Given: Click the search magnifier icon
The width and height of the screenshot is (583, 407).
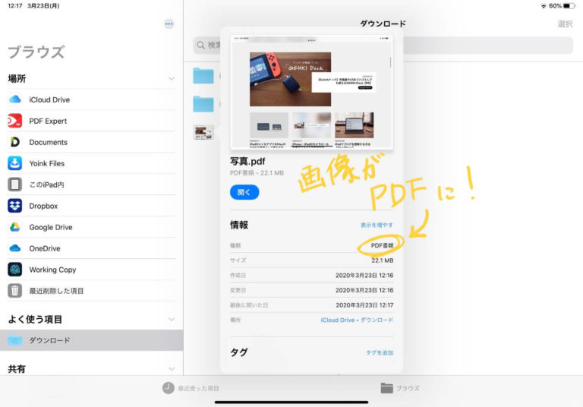Looking at the screenshot, I should point(200,45).
